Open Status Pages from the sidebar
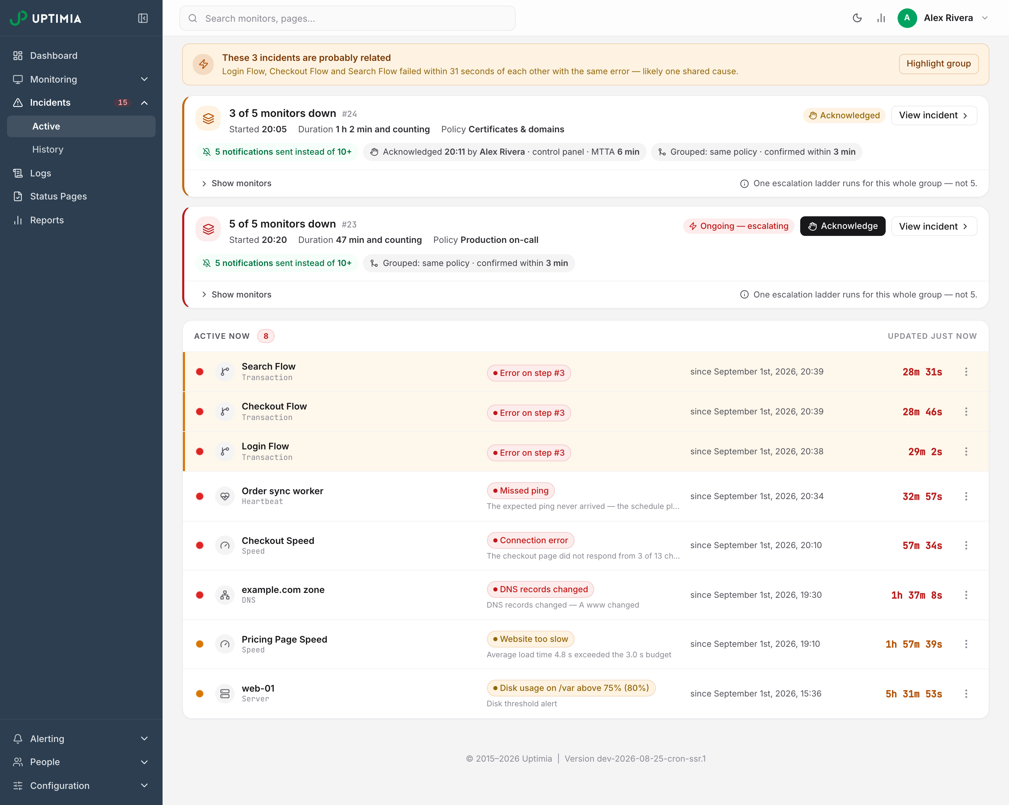 (x=81, y=196)
